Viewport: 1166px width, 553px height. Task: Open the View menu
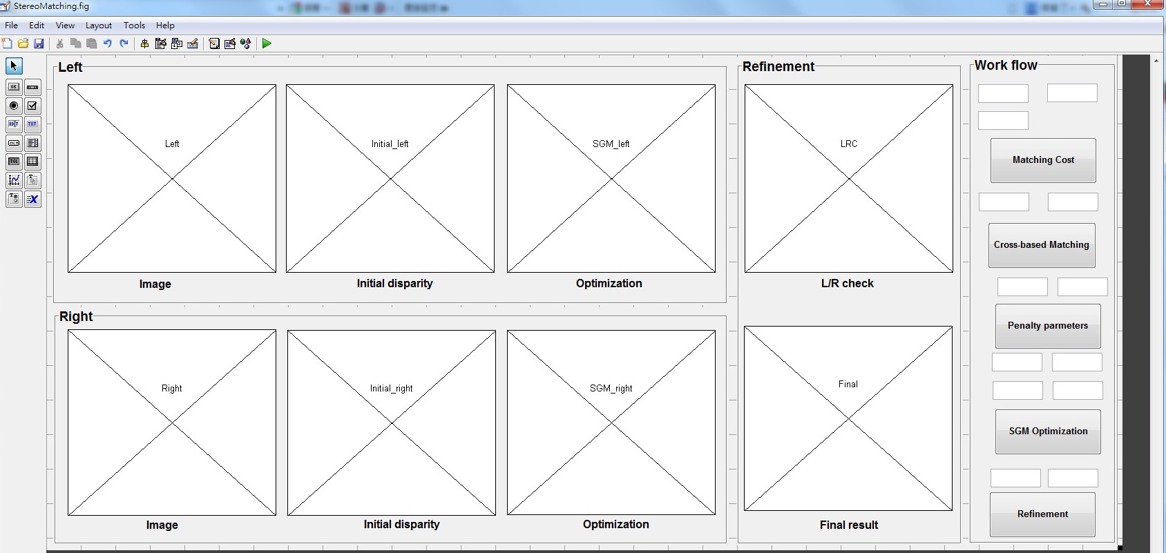[65, 25]
